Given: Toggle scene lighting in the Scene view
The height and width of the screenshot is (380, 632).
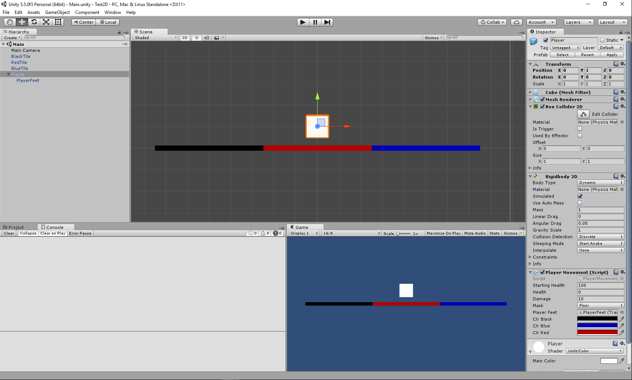Looking at the screenshot, I should [x=196, y=37].
